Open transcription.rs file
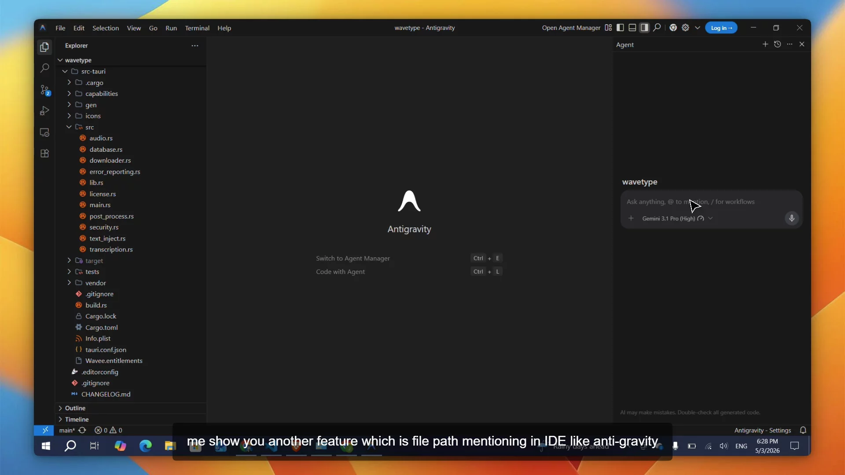This screenshot has width=845, height=475. (x=111, y=249)
